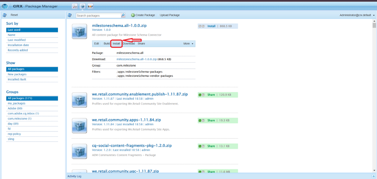377x179 pixels.
Task: Click Upload Package button
Action: click(170, 15)
